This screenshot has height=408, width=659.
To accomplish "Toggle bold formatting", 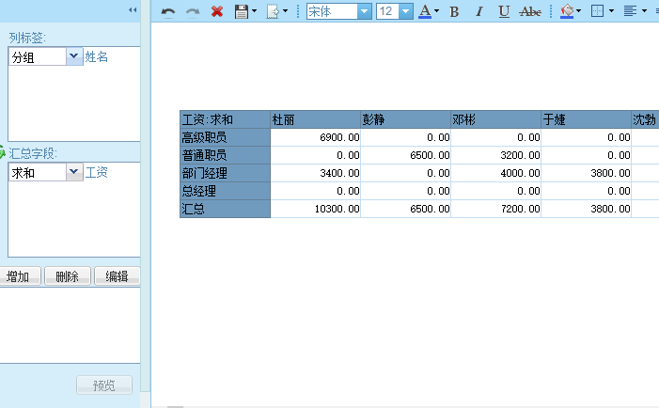I will [x=454, y=12].
